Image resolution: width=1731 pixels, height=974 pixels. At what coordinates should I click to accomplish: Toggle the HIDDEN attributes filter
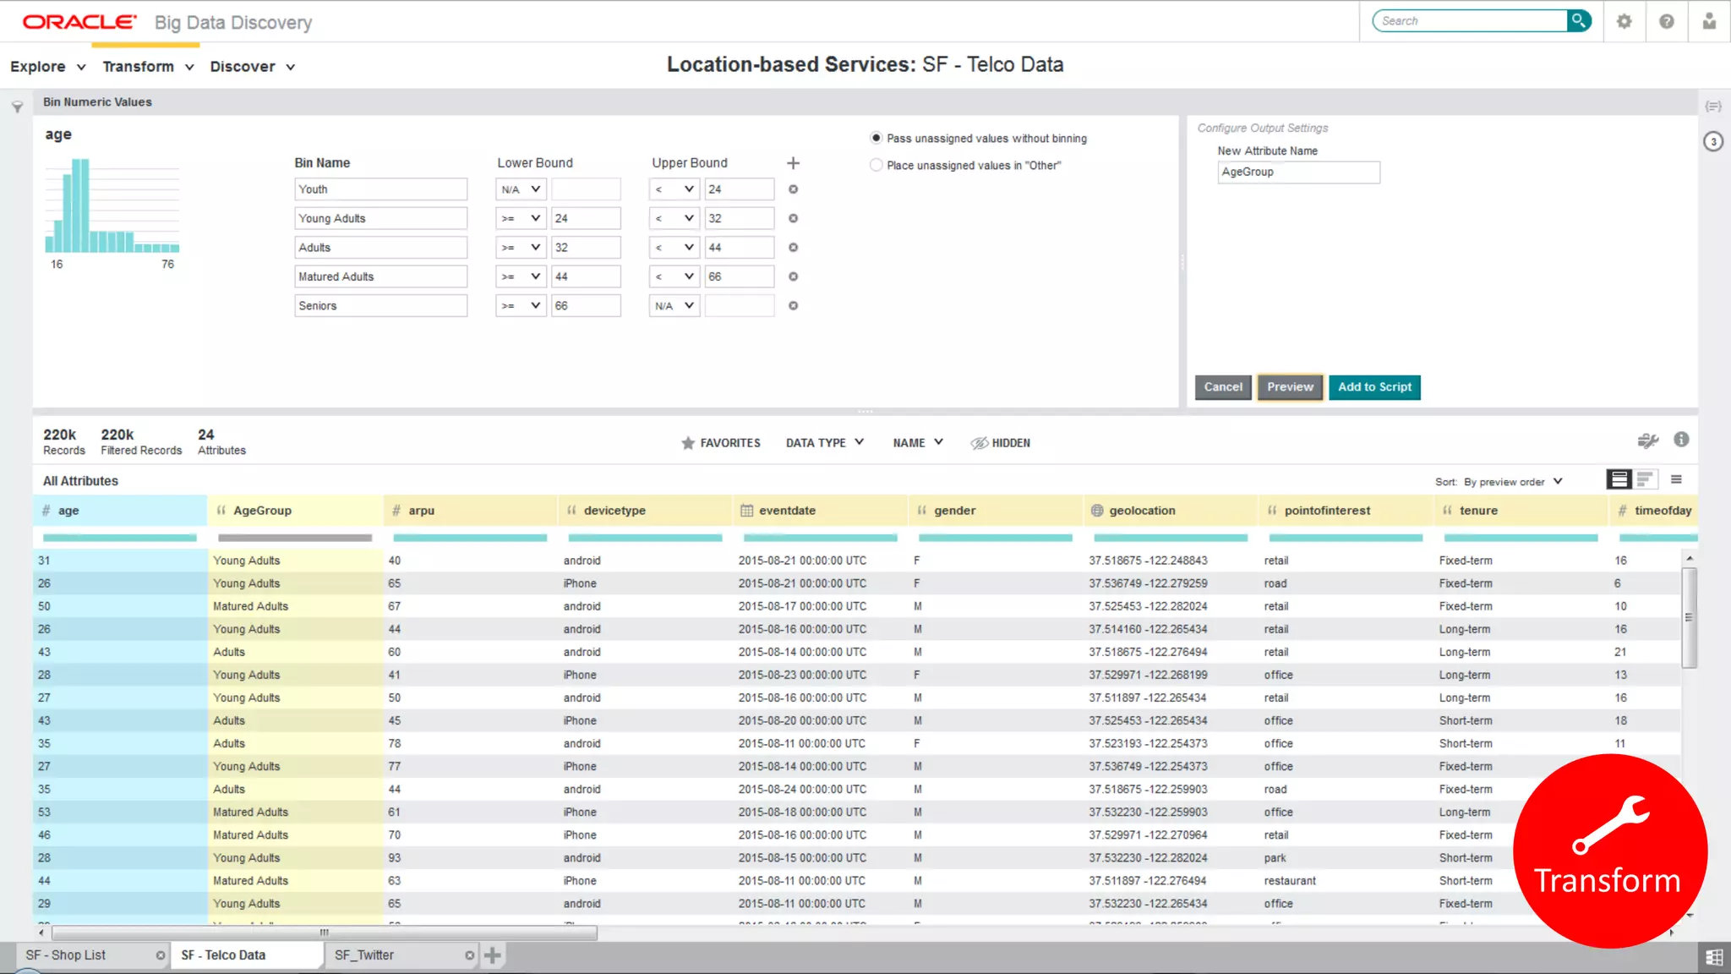[x=1001, y=443]
